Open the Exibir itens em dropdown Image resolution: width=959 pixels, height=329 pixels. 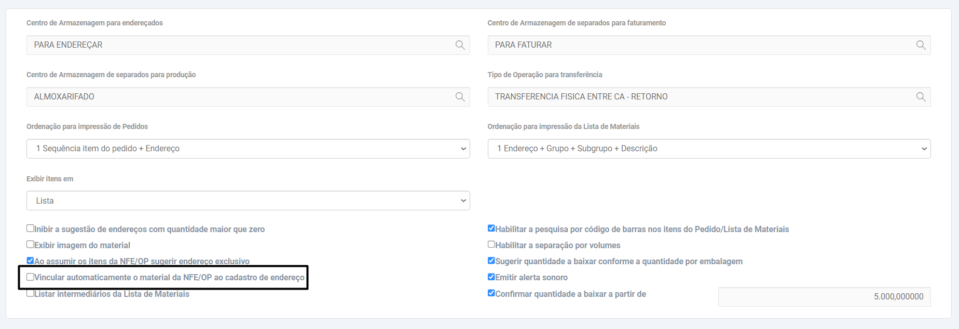point(248,201)
